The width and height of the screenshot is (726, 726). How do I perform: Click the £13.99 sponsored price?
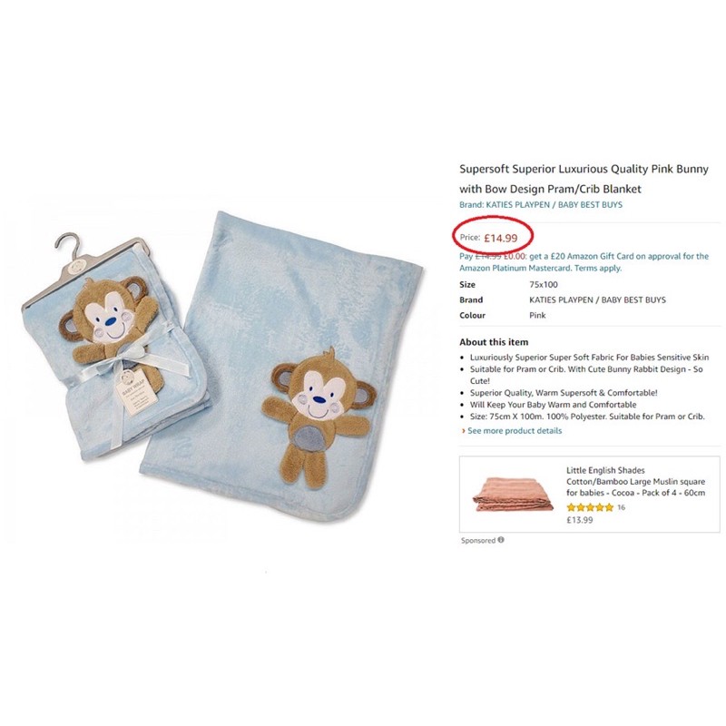tap(580, 520)
